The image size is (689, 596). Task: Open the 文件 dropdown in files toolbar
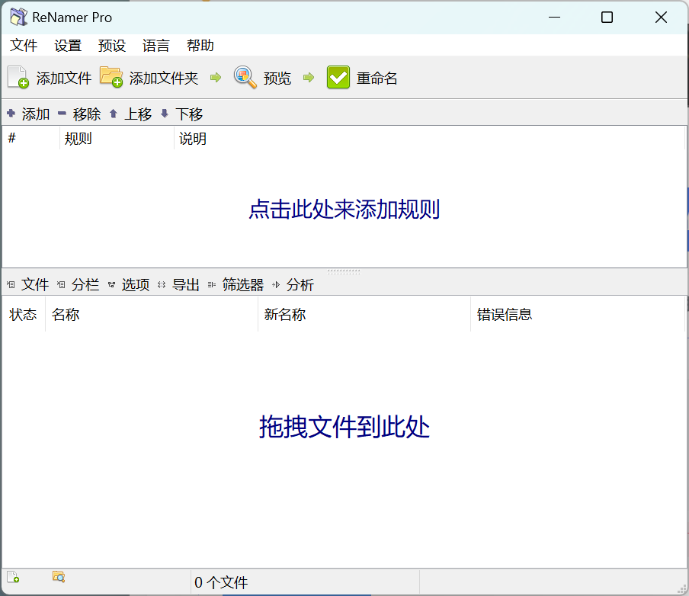pyautogui.click(x=28, y=285)
